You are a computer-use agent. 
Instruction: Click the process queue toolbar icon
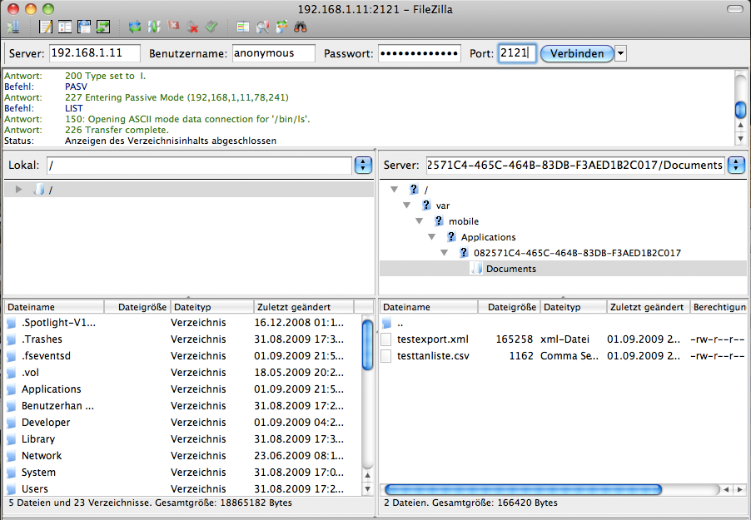pos(154,27)
